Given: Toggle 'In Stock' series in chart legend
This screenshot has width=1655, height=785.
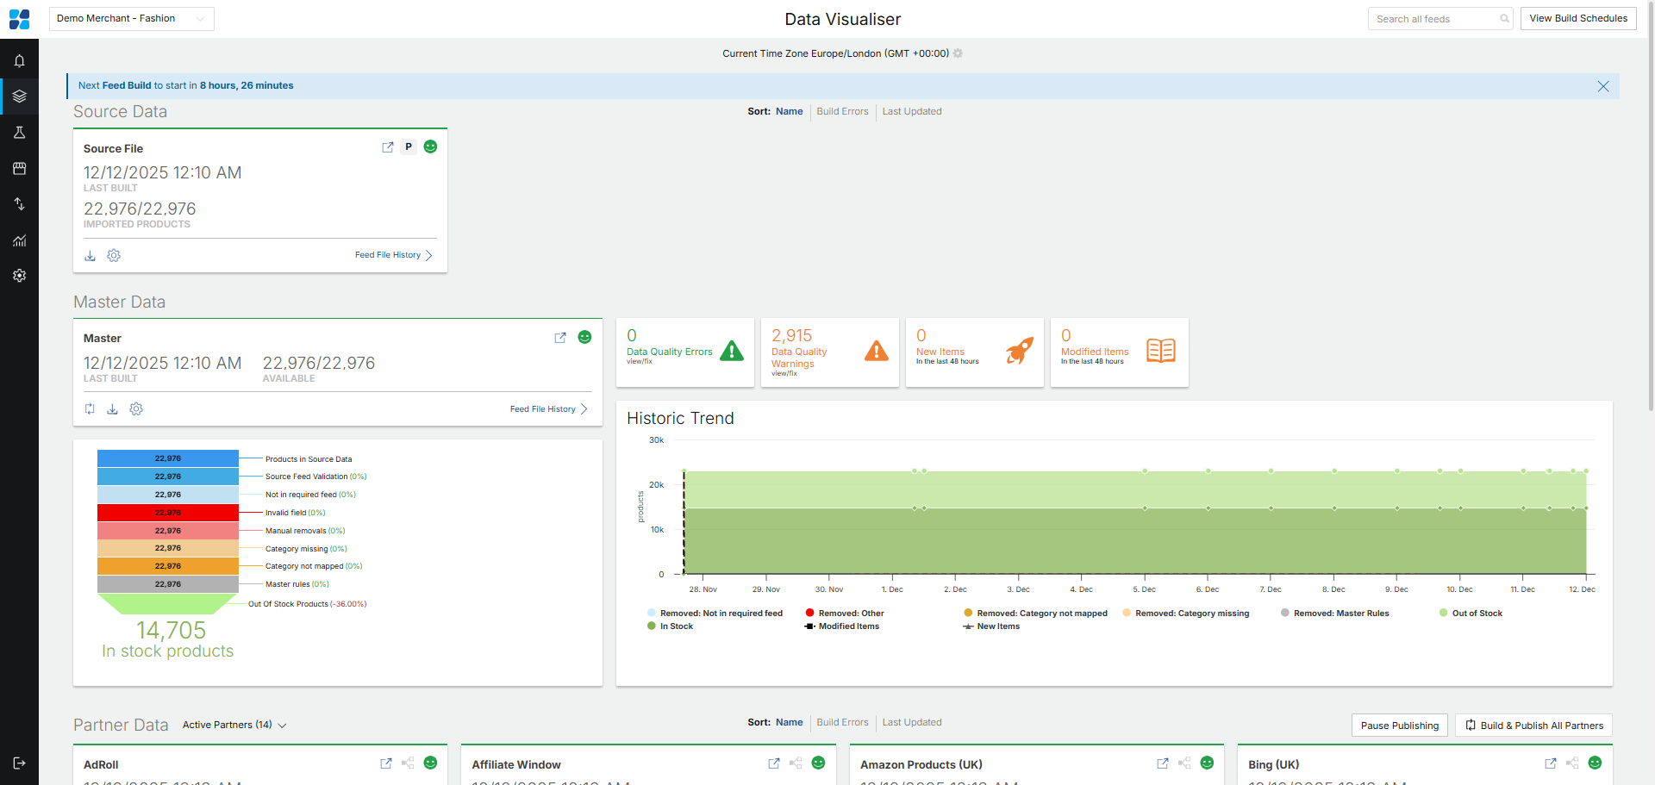Looking at the screenshot, I should (x=676, y=626).
